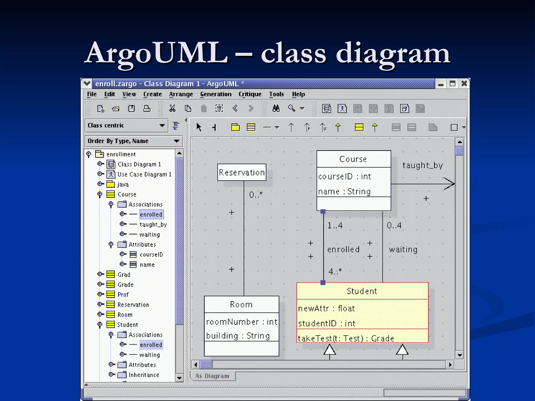Click the Zoom magnifier icon
The width and height of the screenshot is (535, 401).
(292, 108)
